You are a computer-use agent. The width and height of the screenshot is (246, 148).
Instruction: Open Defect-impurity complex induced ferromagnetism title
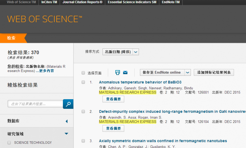[x=172, y=111]
